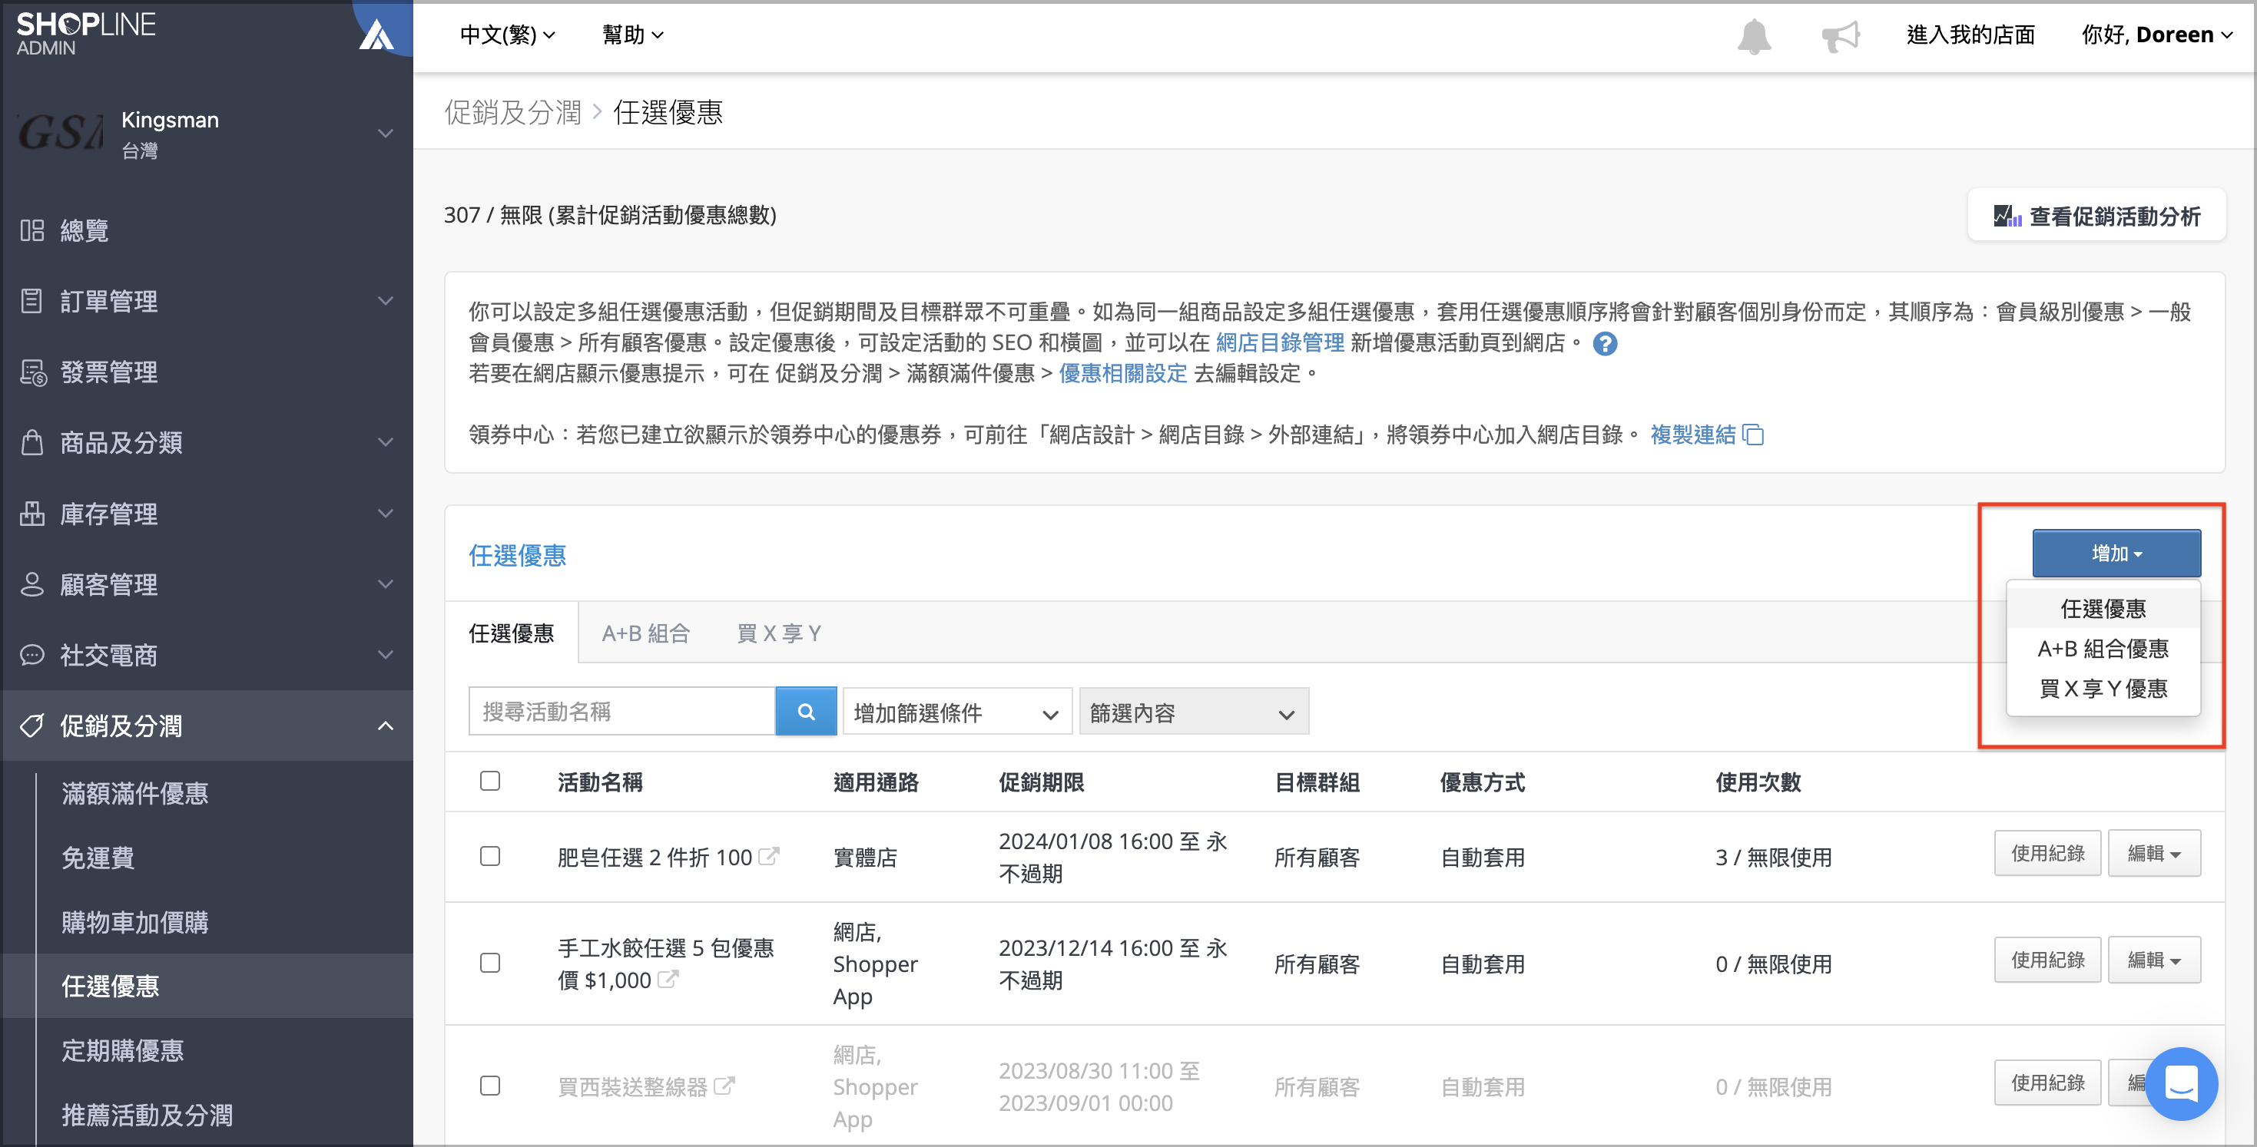Open the 篩選內容 dropdown
The width and height of the screenshot is (2257, 1147).
(1193, 712)
